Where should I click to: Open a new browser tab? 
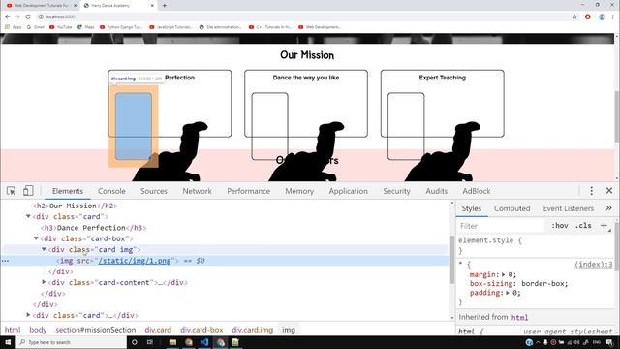pyautogui.click(x=165, y=6)
